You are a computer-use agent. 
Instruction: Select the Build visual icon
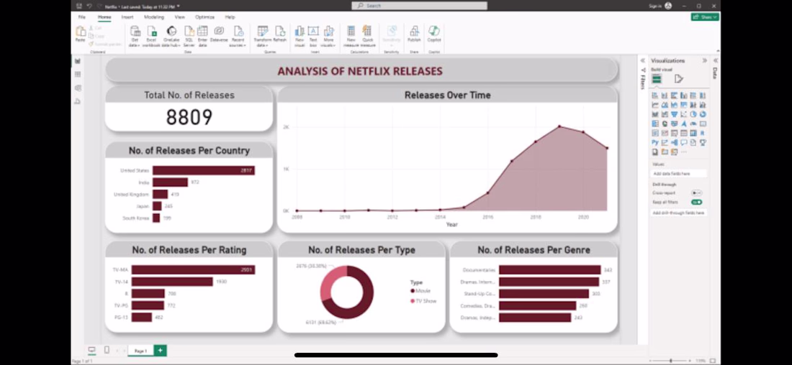657,78
